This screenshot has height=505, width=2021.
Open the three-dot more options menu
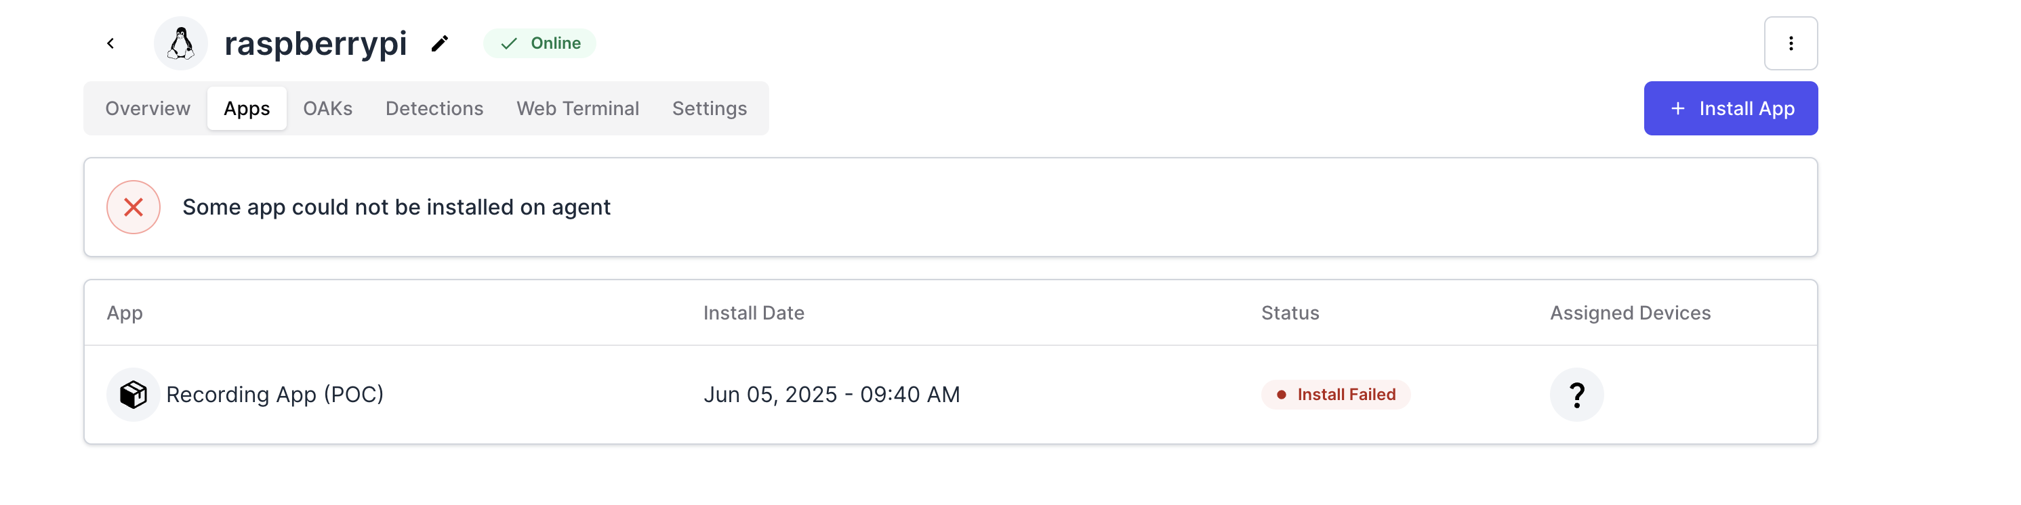(1791, 43)
